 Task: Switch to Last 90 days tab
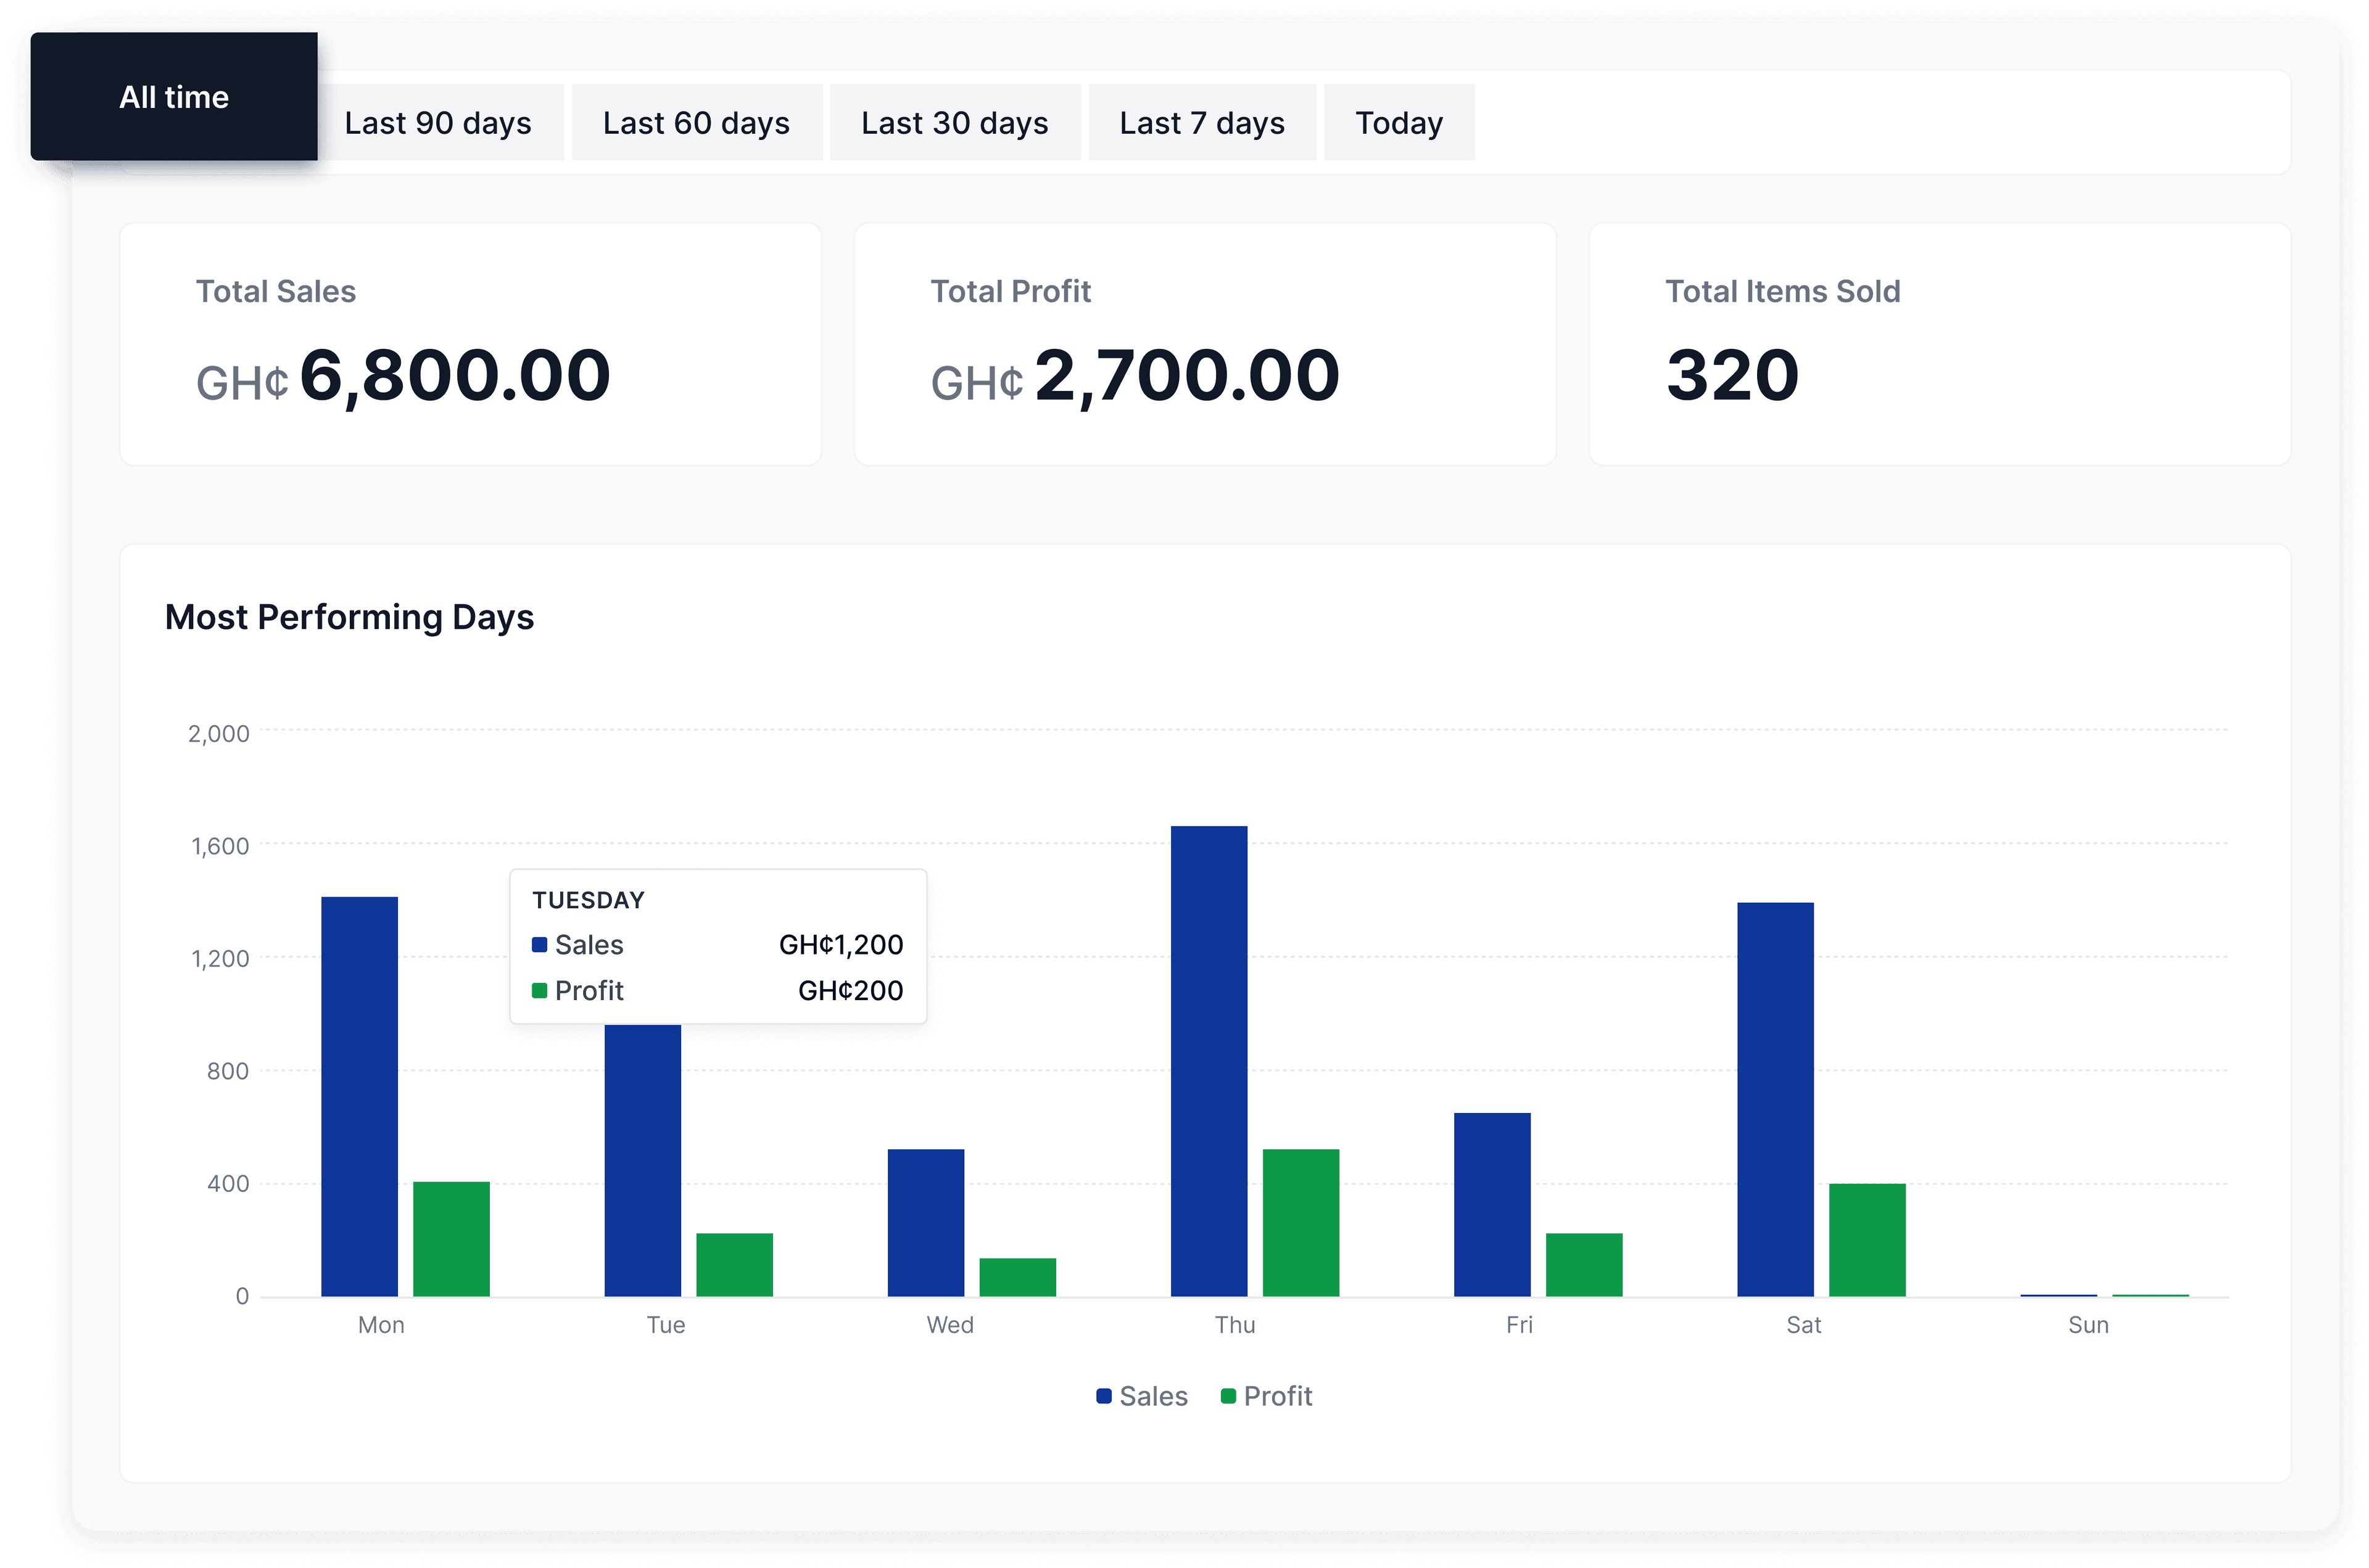pyautogui.click(x=437, y=123)
